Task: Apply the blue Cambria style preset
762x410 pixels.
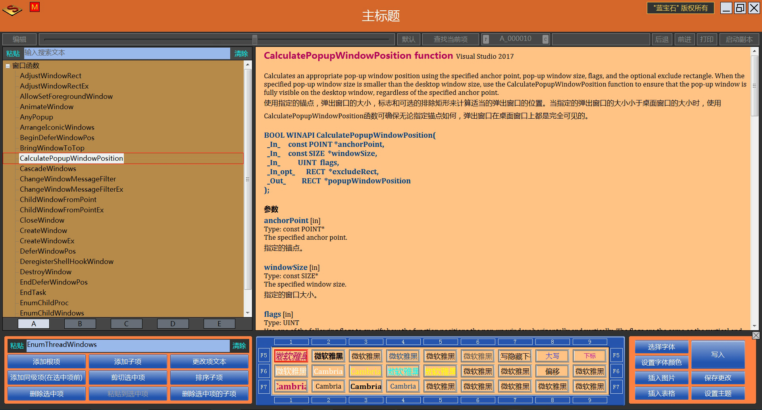Action: [403, 386]
